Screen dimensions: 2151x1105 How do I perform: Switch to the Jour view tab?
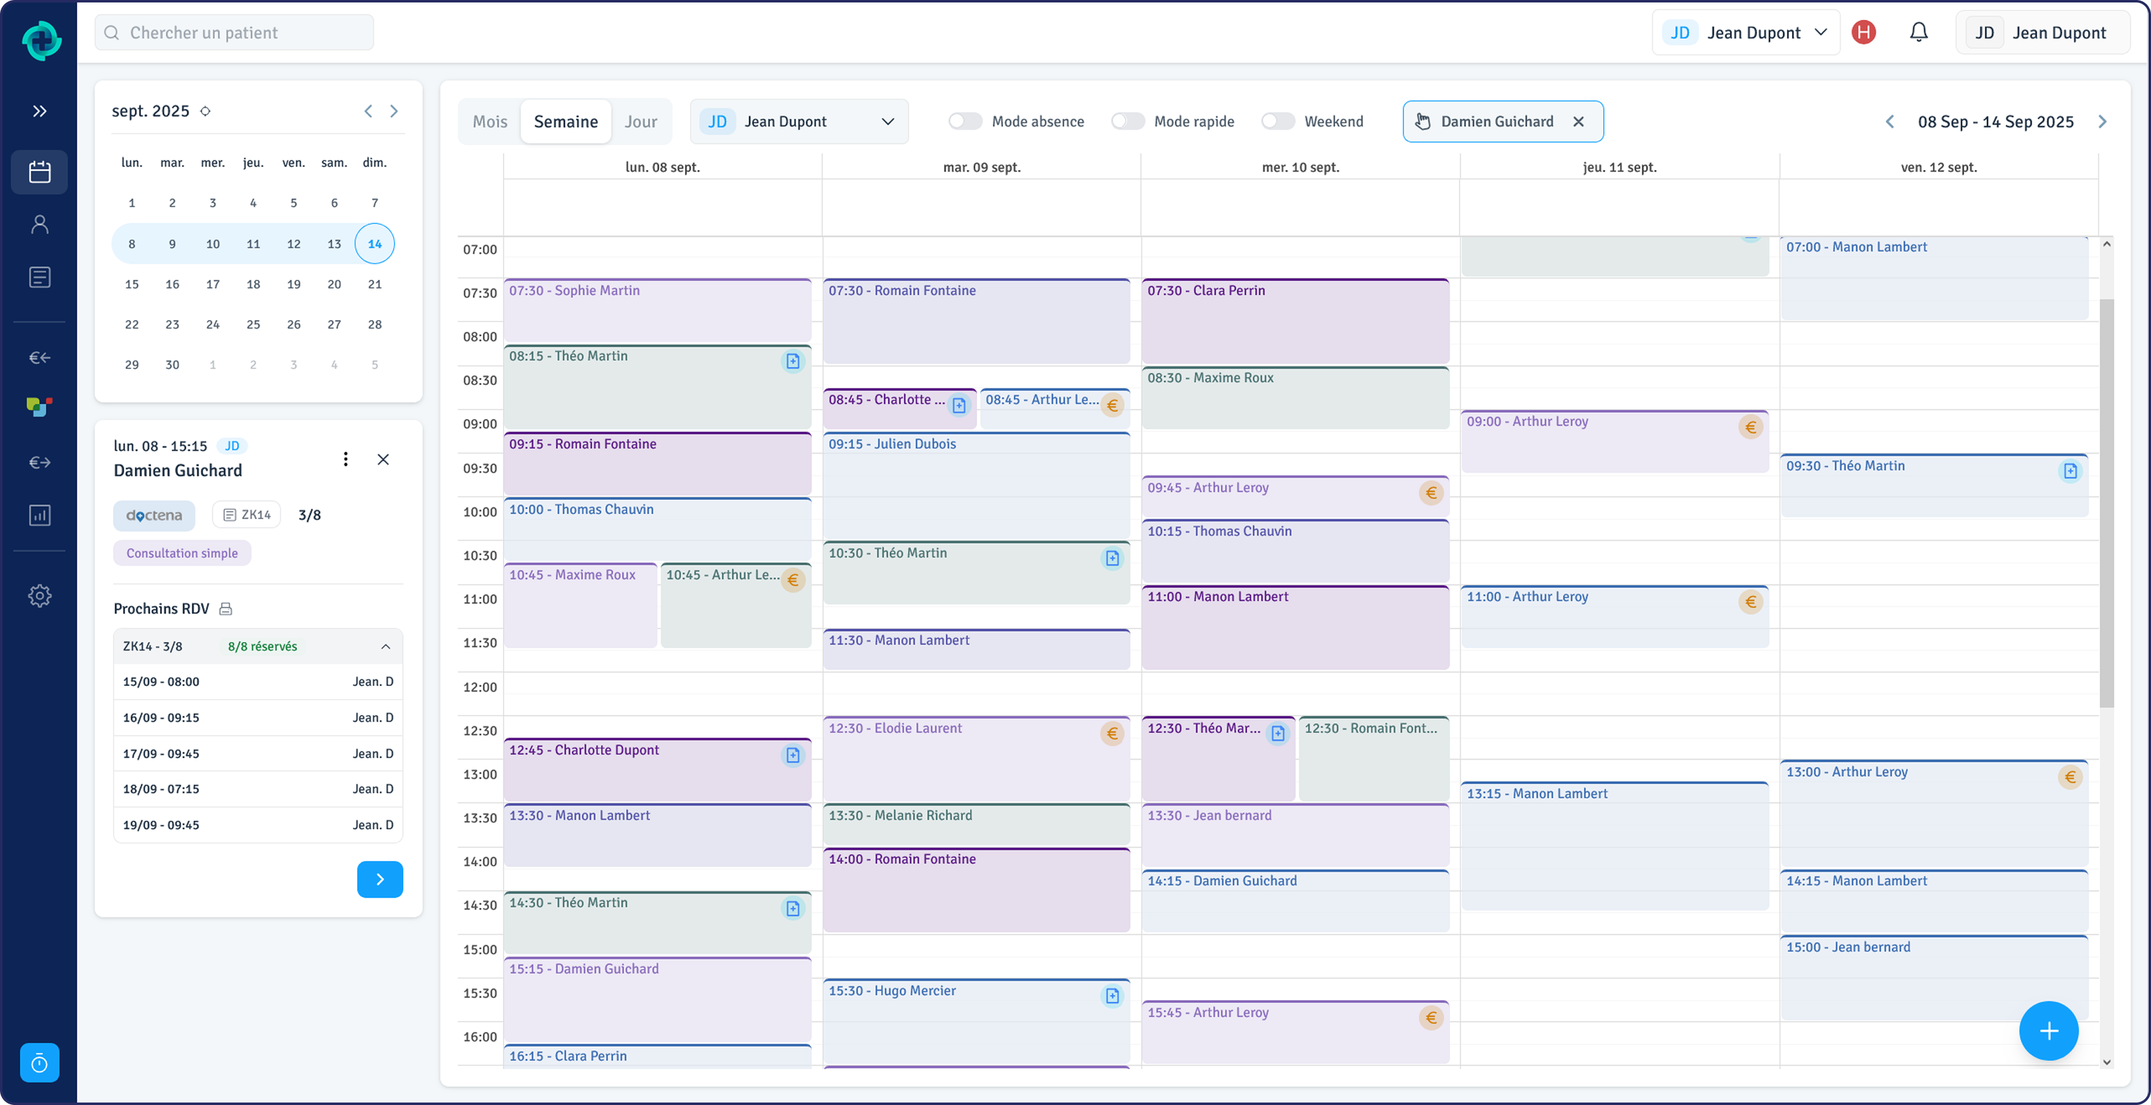point(640,121)
